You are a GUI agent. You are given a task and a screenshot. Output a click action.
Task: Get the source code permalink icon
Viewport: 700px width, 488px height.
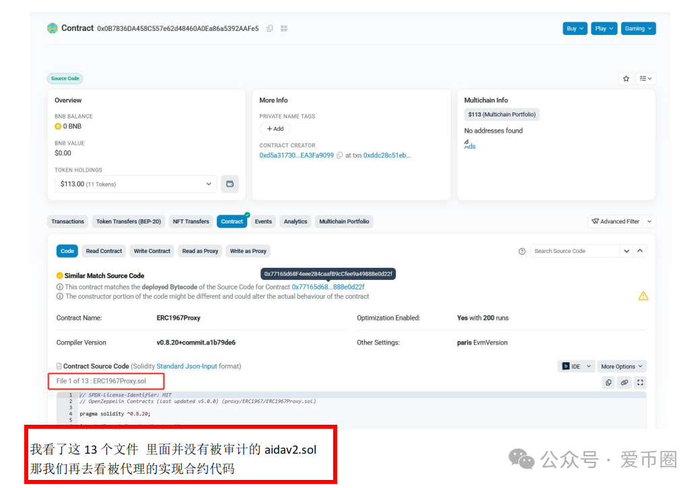[x=624, y=382]
